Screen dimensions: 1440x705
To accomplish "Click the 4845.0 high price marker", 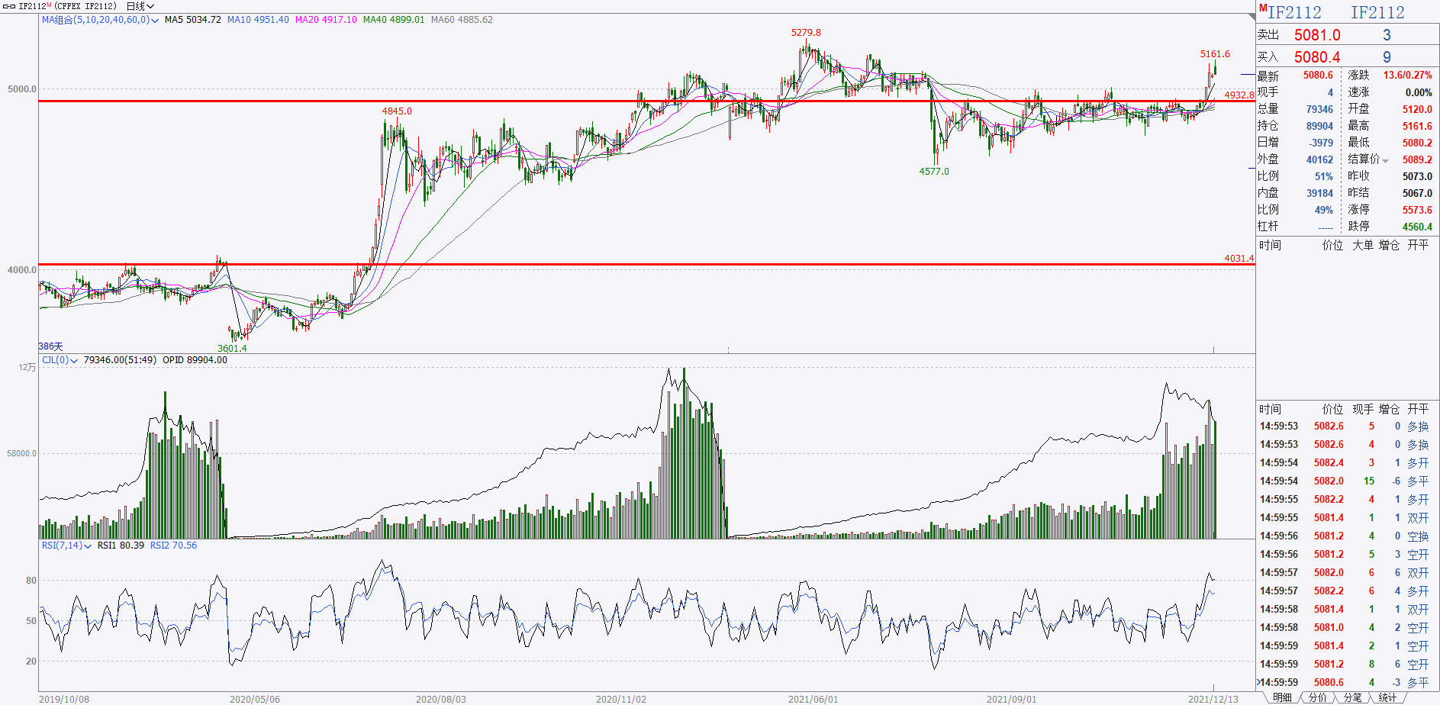I will [397, 111].
